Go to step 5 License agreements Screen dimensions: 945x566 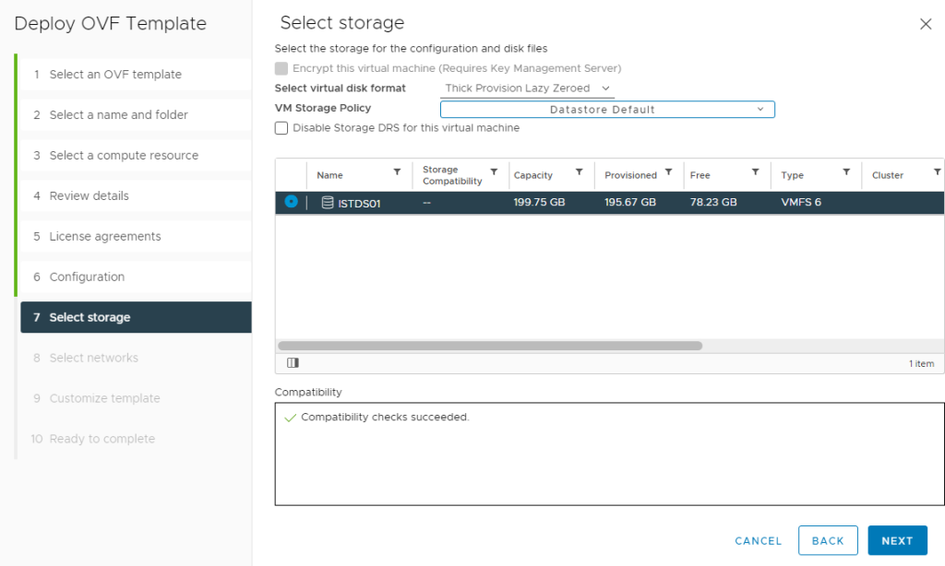(x=137, y=237)
